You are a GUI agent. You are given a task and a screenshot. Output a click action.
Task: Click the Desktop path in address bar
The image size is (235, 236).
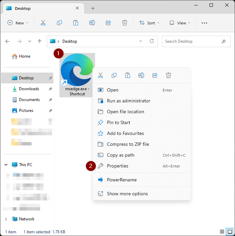coord(70,41)
